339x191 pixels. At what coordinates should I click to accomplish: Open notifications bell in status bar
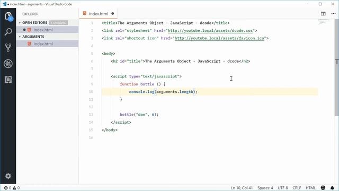[332, 188]
